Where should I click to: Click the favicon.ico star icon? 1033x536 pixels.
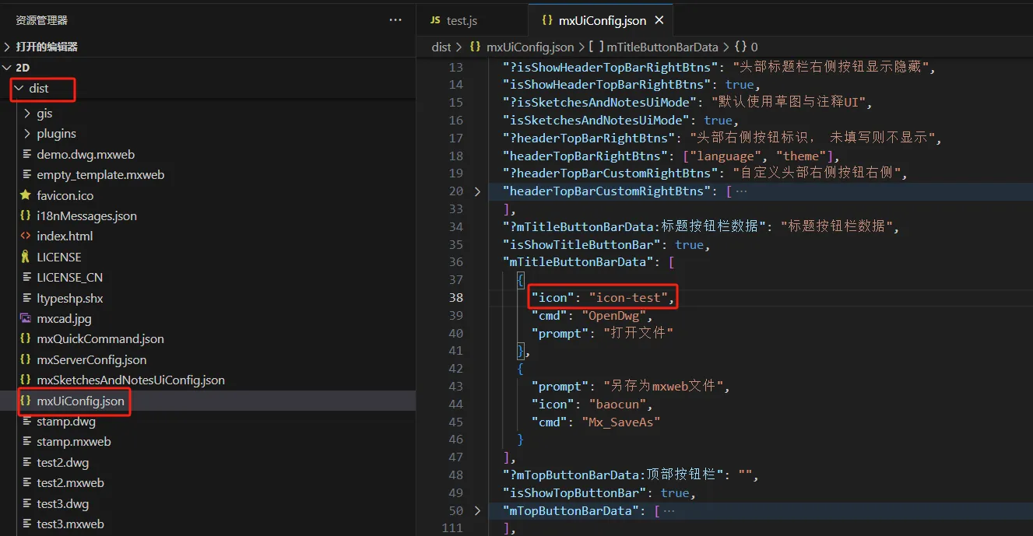click(x=26, y=195)
